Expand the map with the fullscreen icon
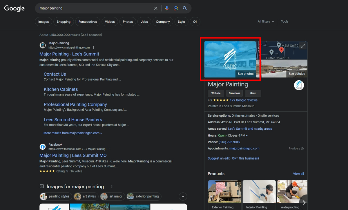The image size is (348, 210). pos(303,46)
